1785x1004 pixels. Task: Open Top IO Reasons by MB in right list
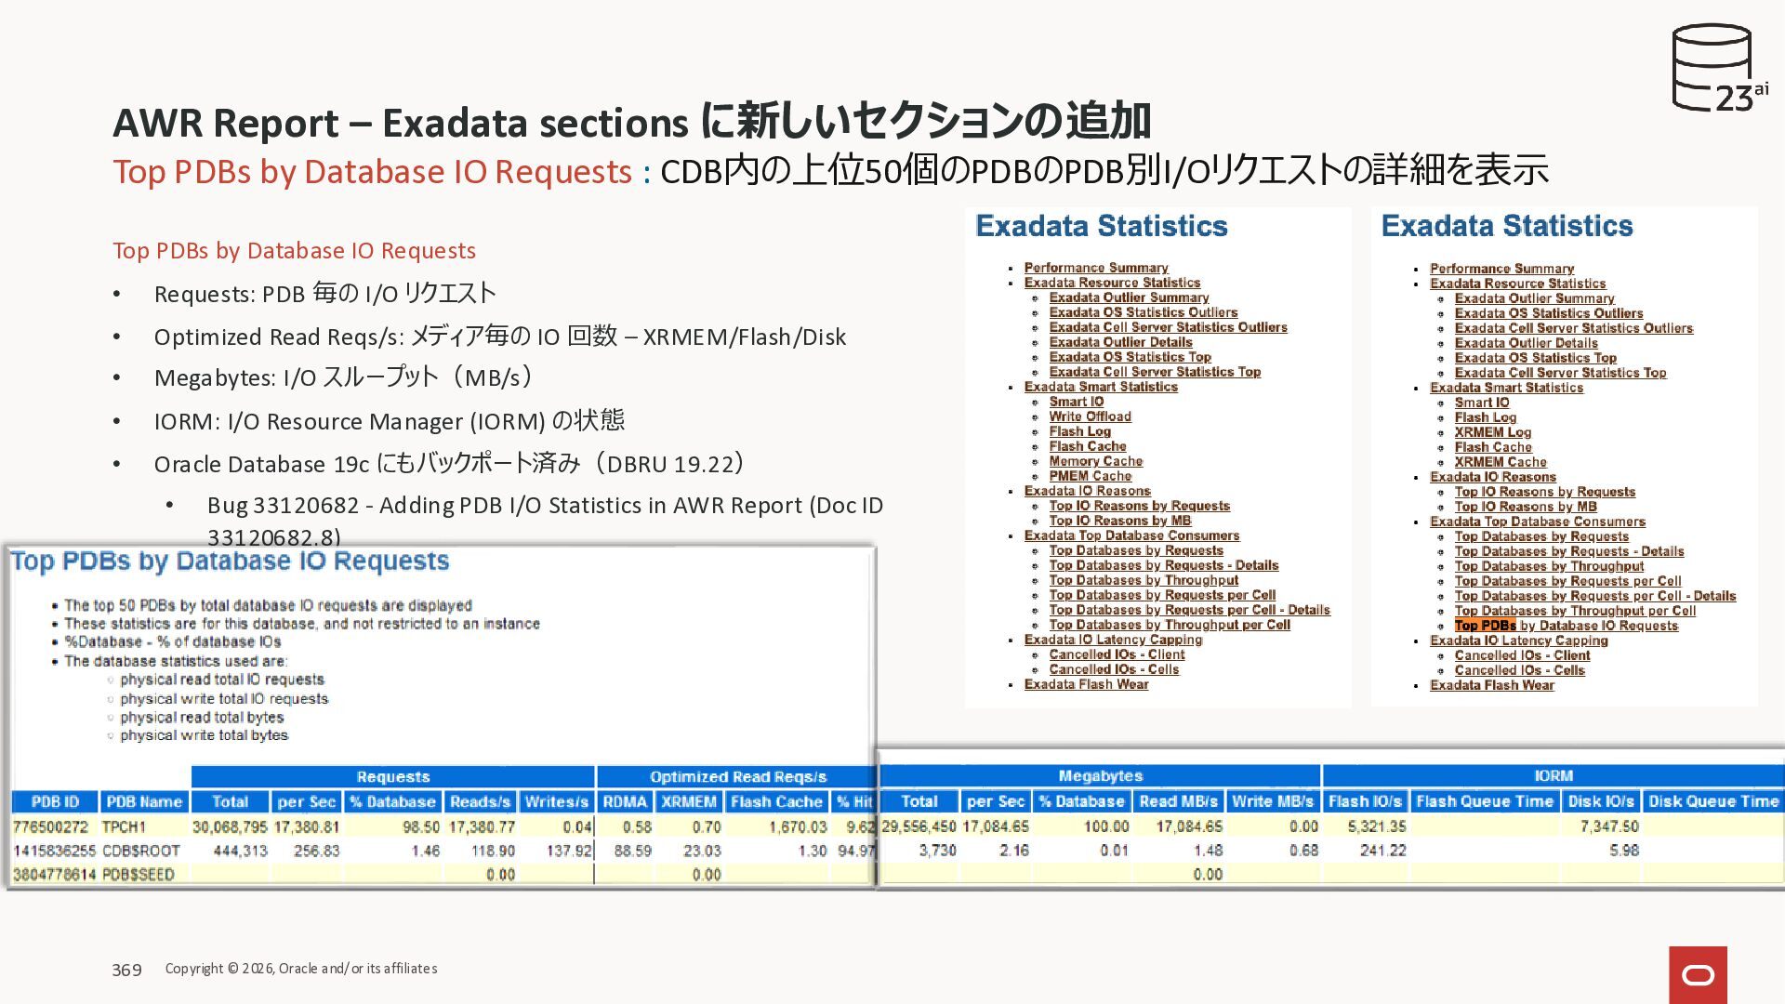tap(1525, 507)
